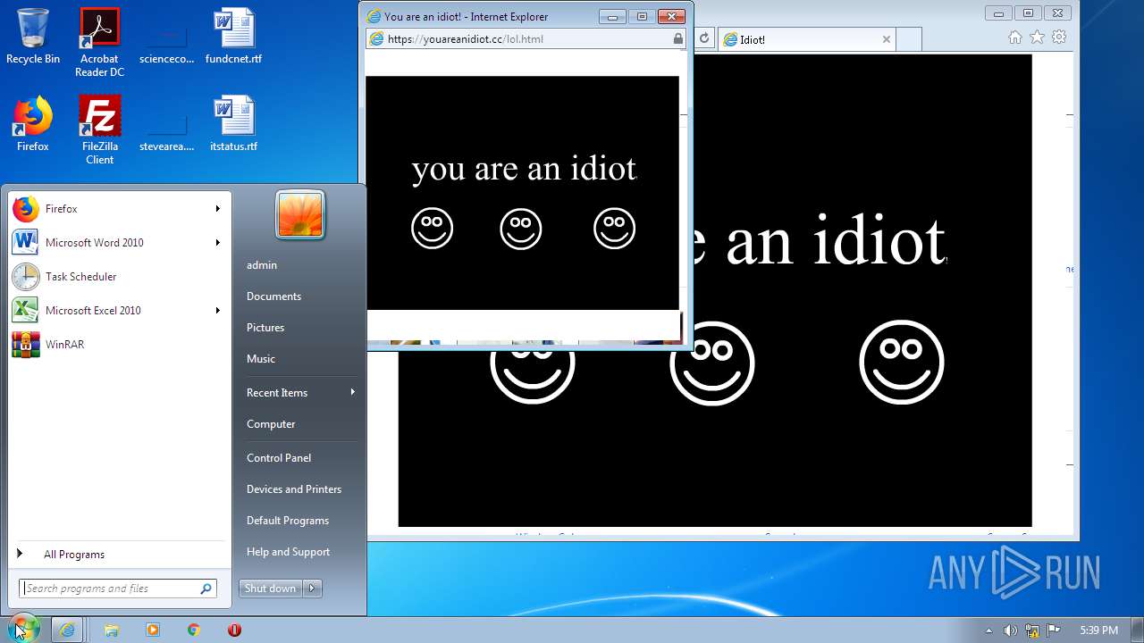Click the red Opera taskbar icon

point(235,630)
